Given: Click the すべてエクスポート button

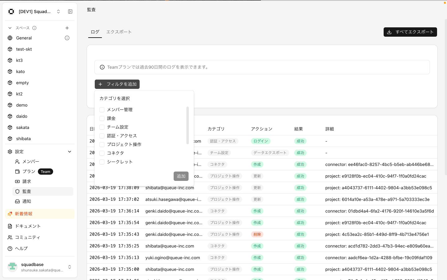Looking at the screenshot, I should [410, 32].
